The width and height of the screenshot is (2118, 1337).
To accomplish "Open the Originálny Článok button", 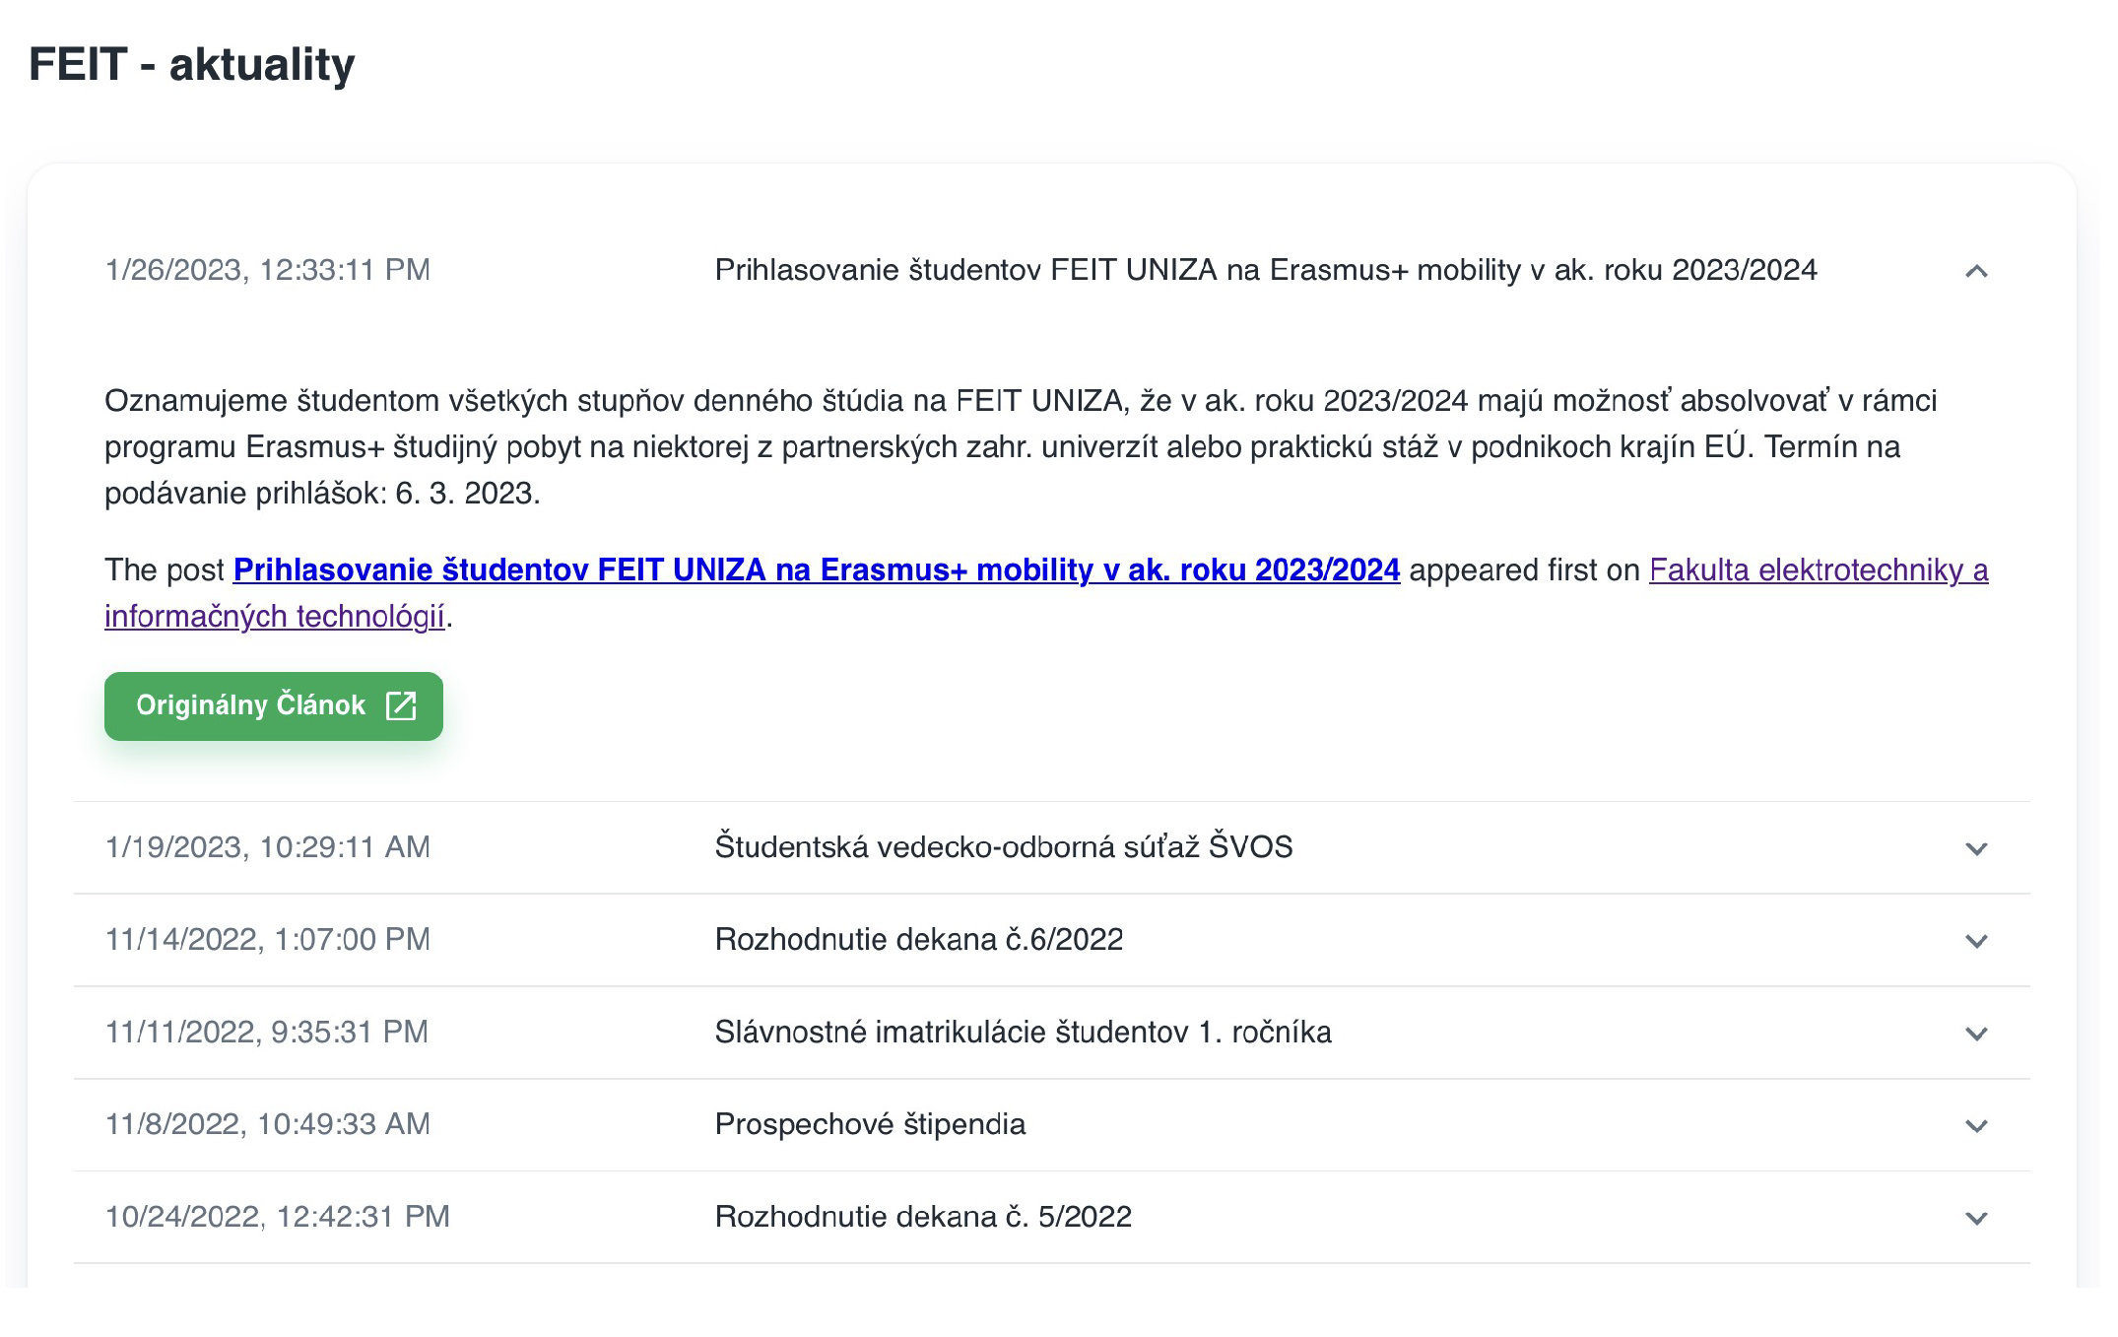I will click(252, 705).
